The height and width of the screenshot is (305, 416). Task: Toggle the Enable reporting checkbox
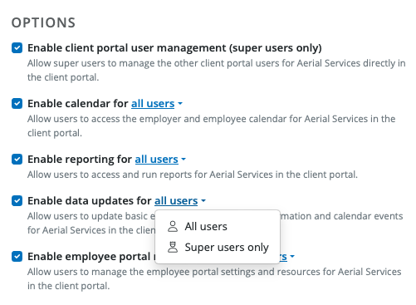pos(17,160)
